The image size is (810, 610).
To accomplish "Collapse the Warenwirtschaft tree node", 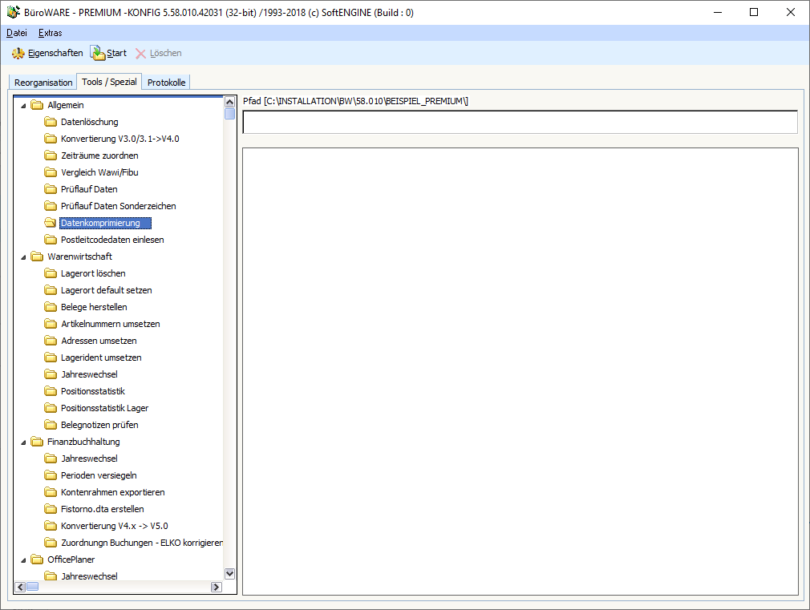I will [23, 257].
